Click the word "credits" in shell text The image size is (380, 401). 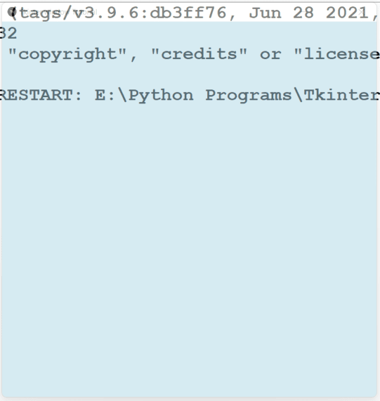(199, 54)
